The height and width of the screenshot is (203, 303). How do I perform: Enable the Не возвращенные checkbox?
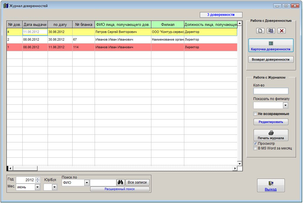[x=255, y=114]
